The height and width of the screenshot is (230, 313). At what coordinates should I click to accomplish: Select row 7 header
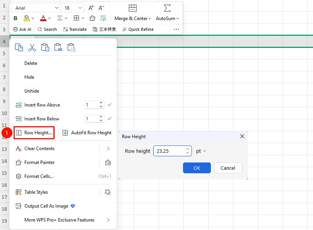[x=4, y=77]
